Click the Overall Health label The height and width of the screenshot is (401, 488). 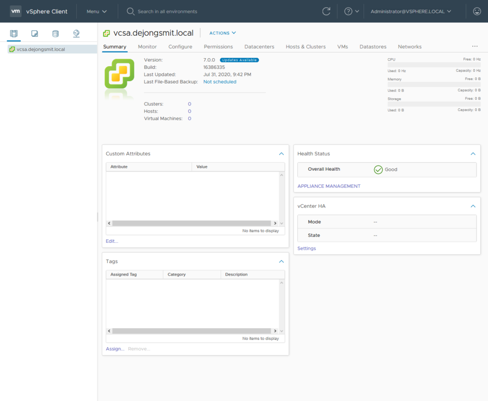pos(324,169)
